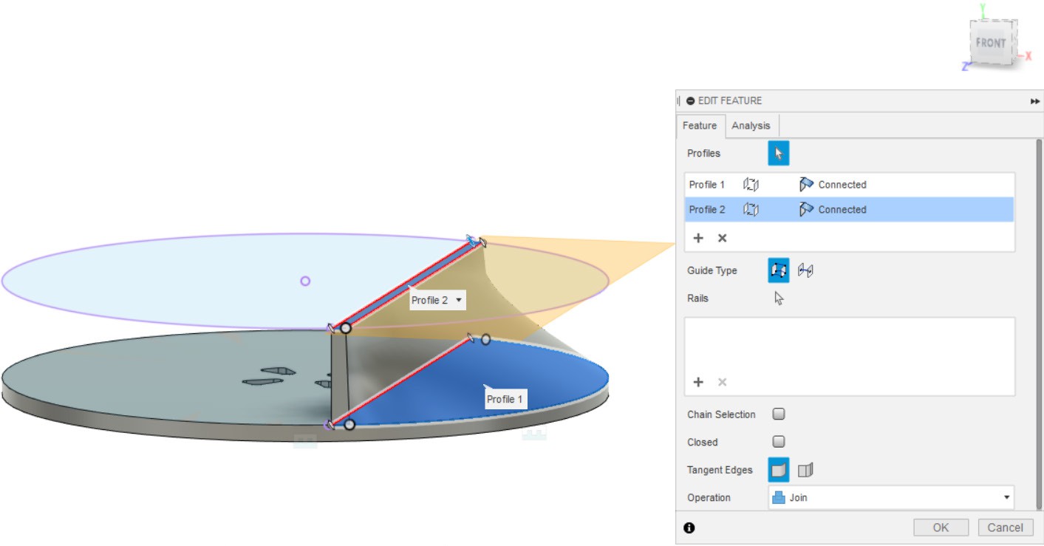Viewport: 1044px width, 546px height.
Task: Click Profile 1 Connected end condition
Action: point(833,185)
